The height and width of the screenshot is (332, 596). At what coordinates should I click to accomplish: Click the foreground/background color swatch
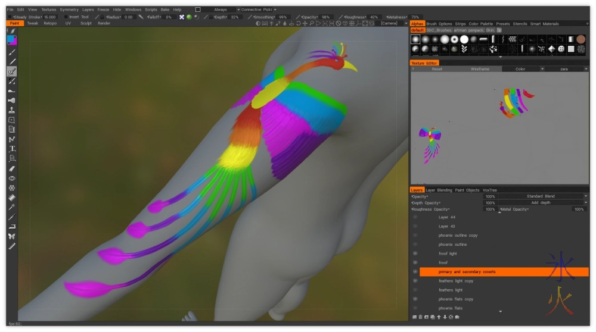pos(12,40)
